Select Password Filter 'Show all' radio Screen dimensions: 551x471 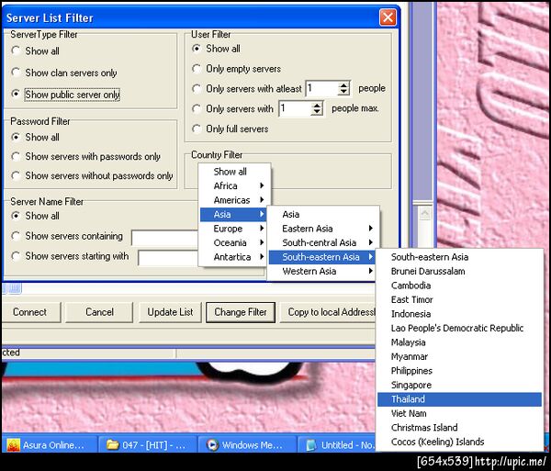click(x=16, y=137)
